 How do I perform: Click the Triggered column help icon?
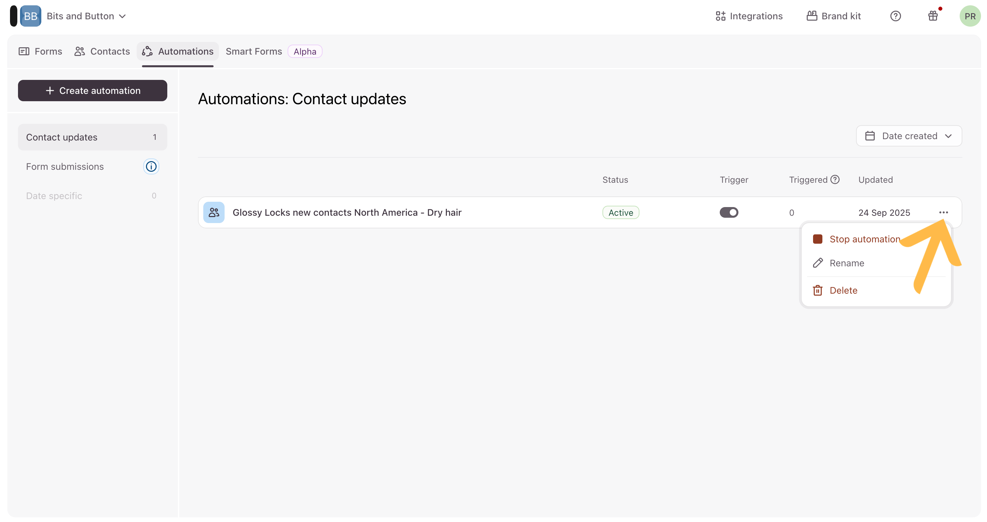[835, 179]
